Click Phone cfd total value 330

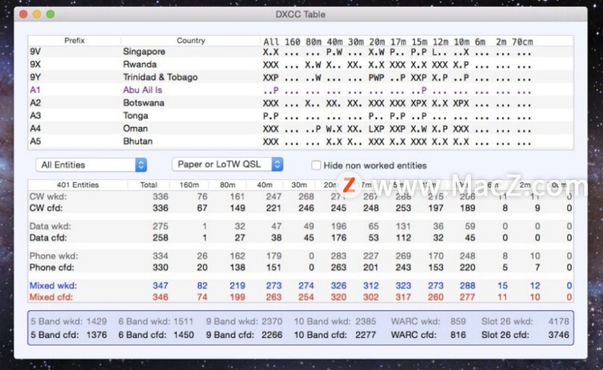click(160, 267)
